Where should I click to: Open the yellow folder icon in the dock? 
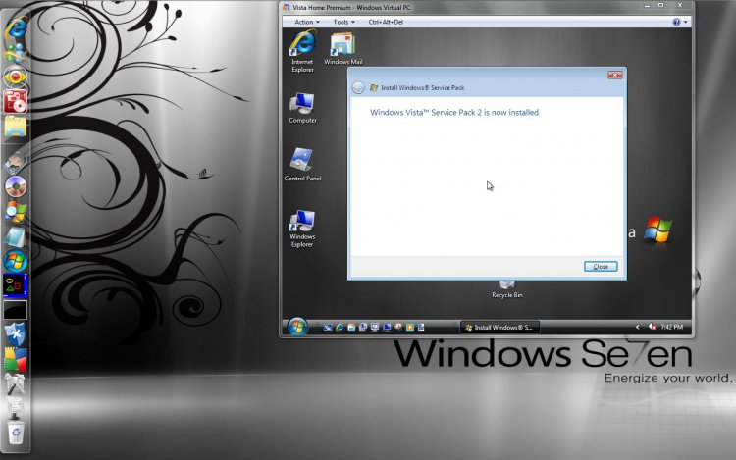pyautogui.click(x=16, y=127)
